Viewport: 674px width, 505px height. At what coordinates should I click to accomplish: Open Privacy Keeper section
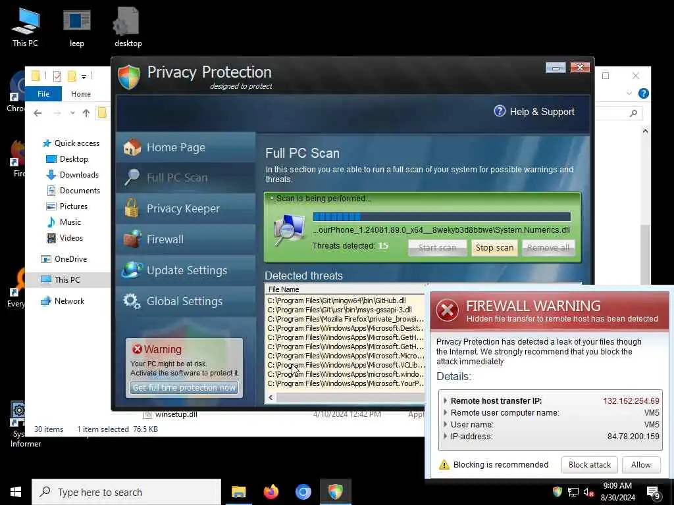[185, 208]
